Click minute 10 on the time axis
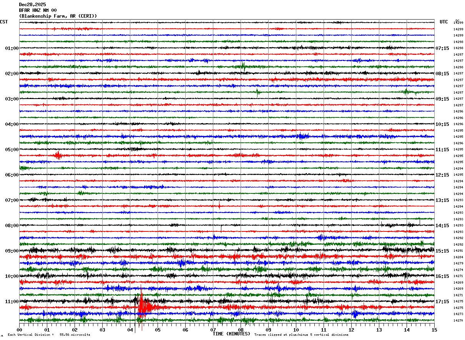Image resolution: width=465 pixels, height=340 pixels. (x=296, y=330)
